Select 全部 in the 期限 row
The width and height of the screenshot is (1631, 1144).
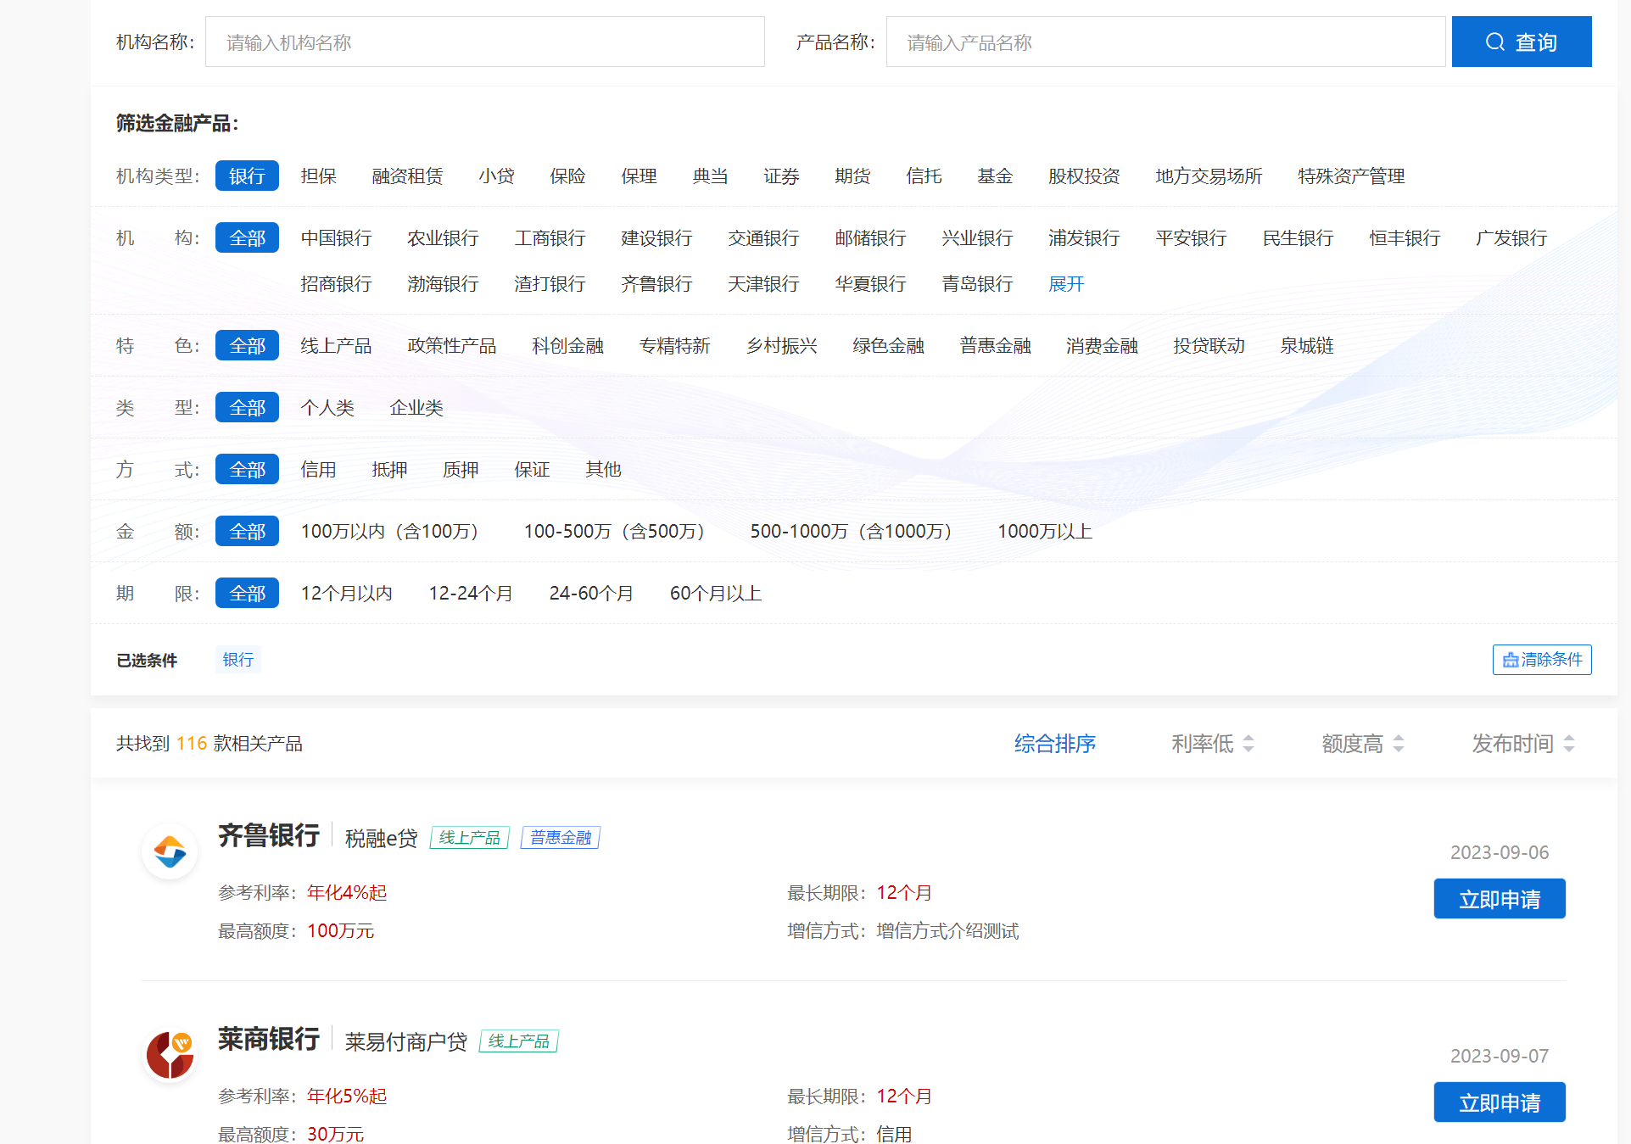247,593
